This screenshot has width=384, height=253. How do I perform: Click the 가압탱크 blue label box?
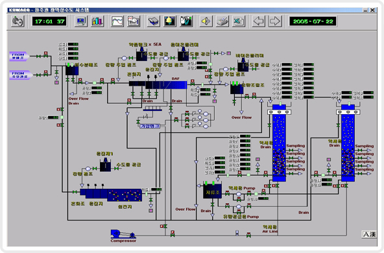click(150, 126)
